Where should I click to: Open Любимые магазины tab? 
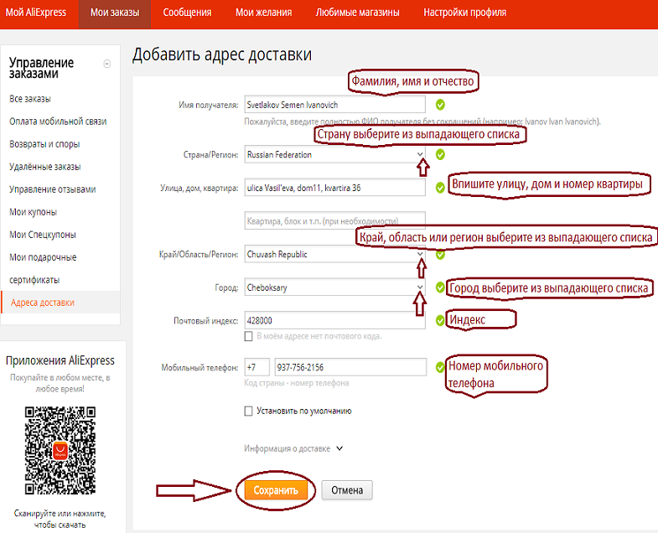tap(358, 13)
